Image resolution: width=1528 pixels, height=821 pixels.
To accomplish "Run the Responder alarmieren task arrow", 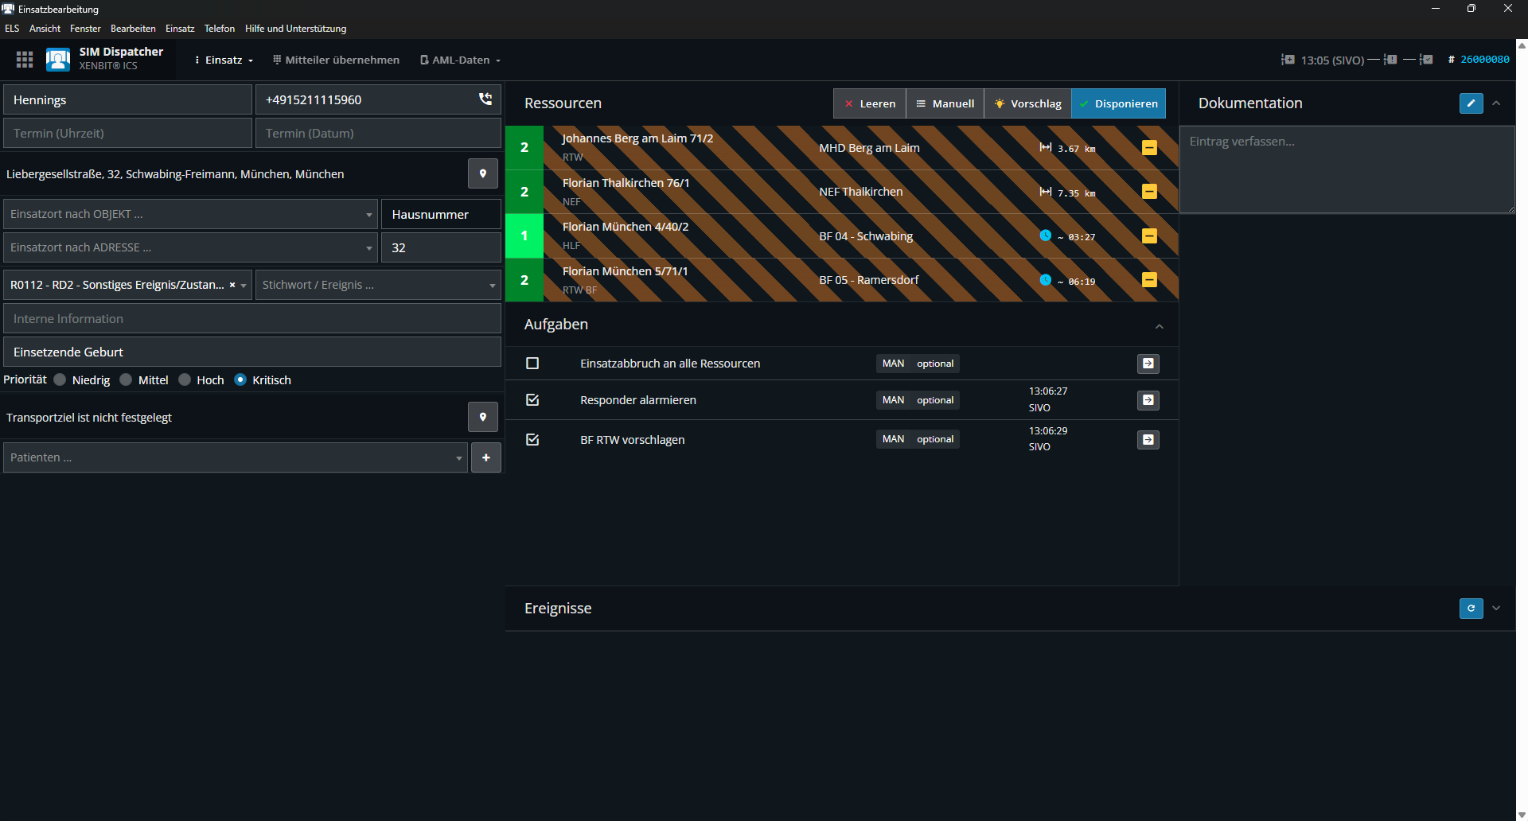I will pos(1148,400).
